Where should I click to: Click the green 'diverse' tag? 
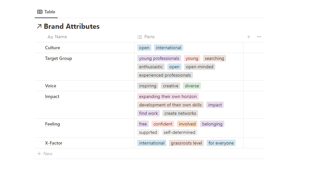[x=192, y=86]
